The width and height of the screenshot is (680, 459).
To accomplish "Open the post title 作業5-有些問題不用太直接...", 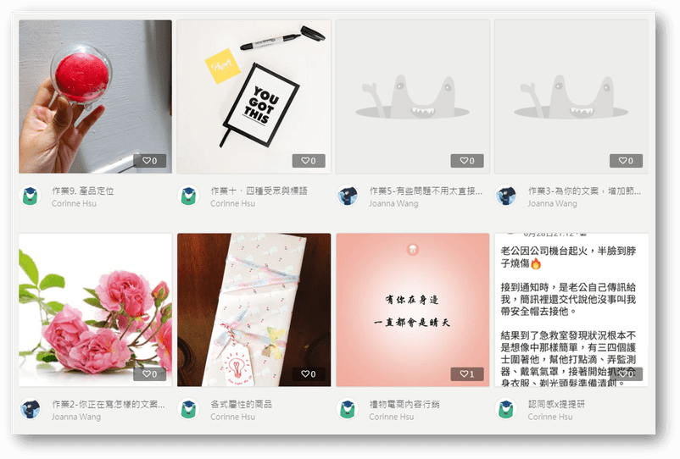I will (426, 191).
